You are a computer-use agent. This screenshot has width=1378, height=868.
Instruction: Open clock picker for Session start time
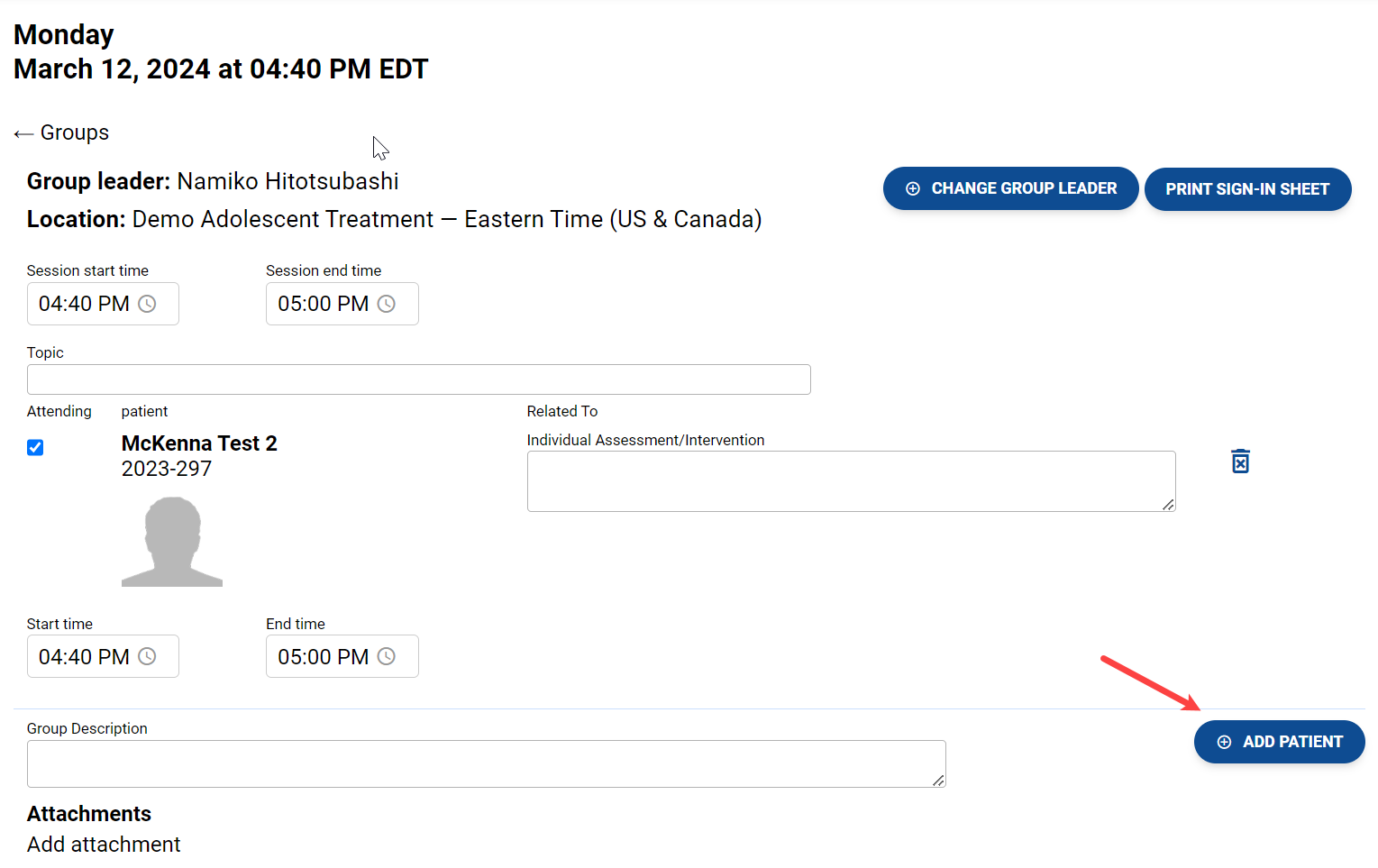(147, 304)
